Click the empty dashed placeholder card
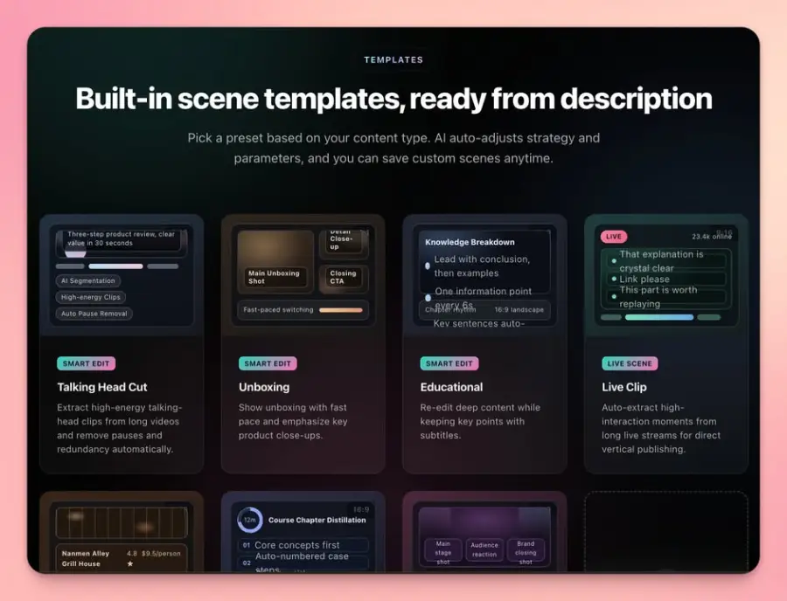The image size is (787, 601). coord(666,531)
